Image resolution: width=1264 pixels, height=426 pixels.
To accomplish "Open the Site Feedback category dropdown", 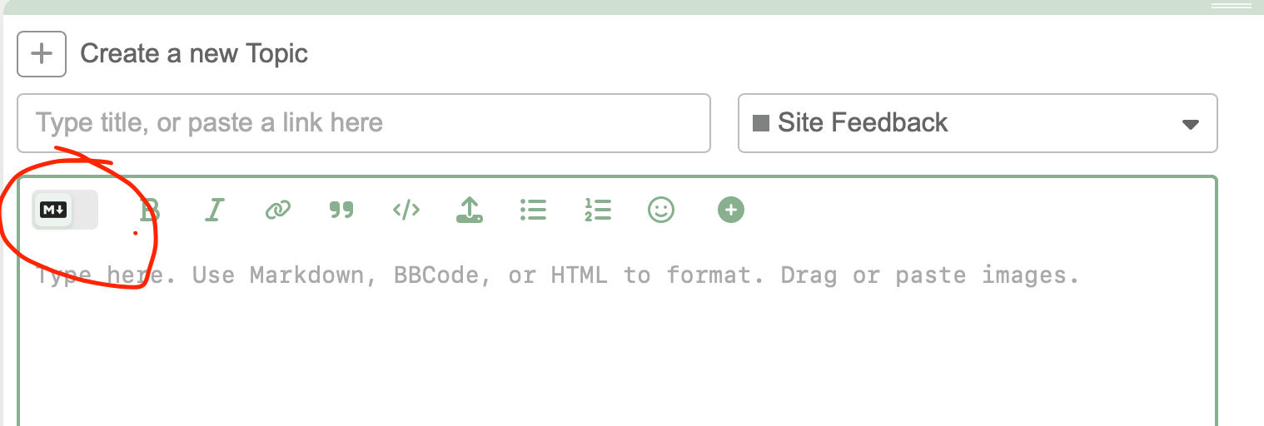I will (x=978, y=123).
